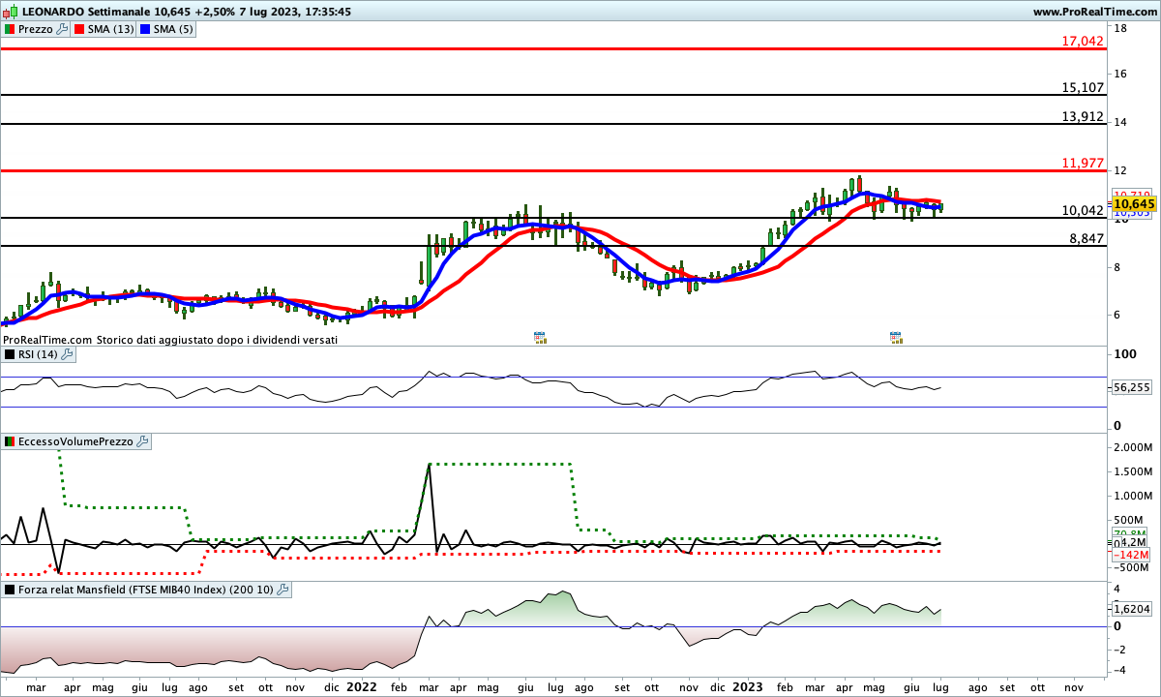Click the current price tag 10,645
This screenshot has height=697, width=1161.
pyautogui.click(x=1134, y=204)
